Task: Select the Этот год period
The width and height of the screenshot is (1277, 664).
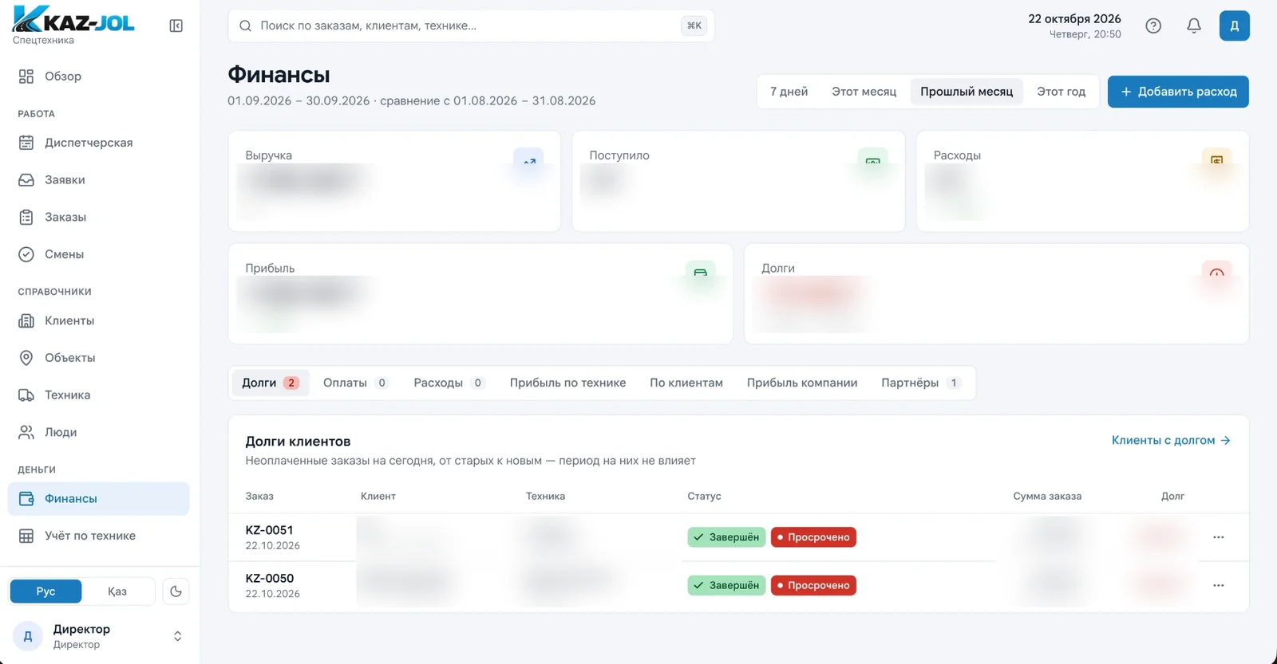Action: coord(1061,92)
